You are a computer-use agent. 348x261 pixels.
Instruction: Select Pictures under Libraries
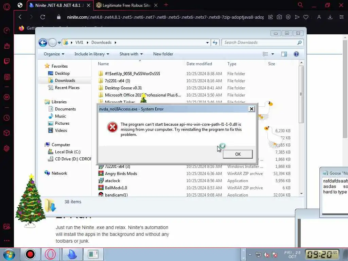(x=62, y=123)
